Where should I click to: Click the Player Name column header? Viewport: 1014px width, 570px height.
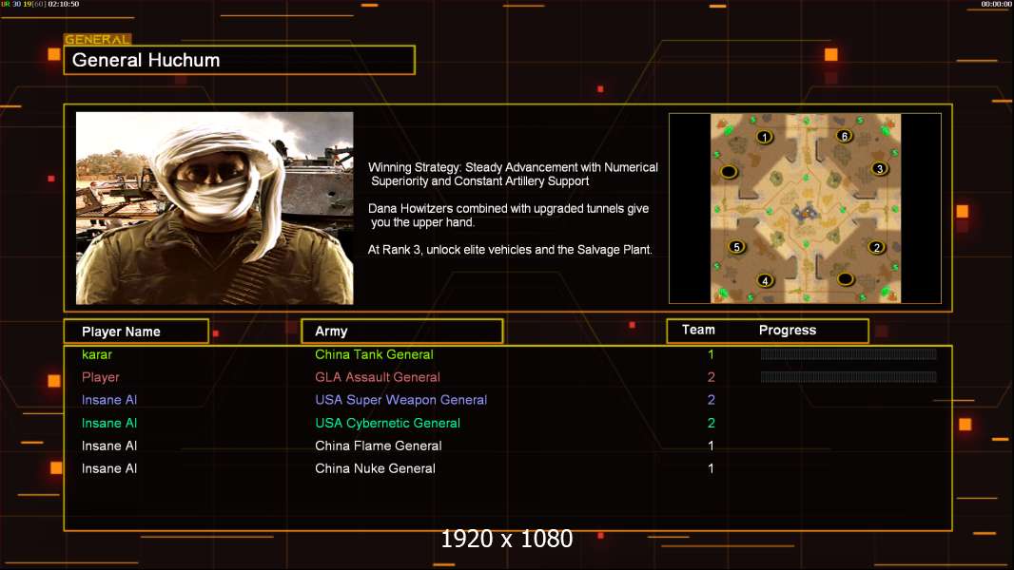pos(136,332)
